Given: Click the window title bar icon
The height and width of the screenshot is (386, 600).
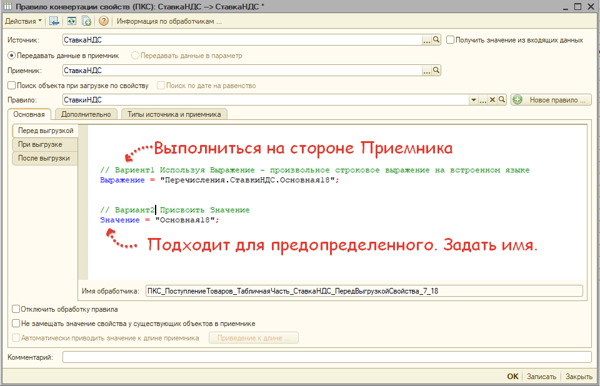Looking at the screenshot, I should point(7,6).
